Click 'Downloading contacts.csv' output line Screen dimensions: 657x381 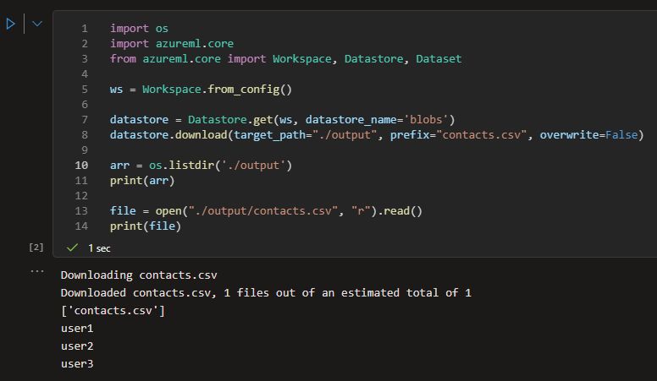pyautogui.click(x=139, y=275)
